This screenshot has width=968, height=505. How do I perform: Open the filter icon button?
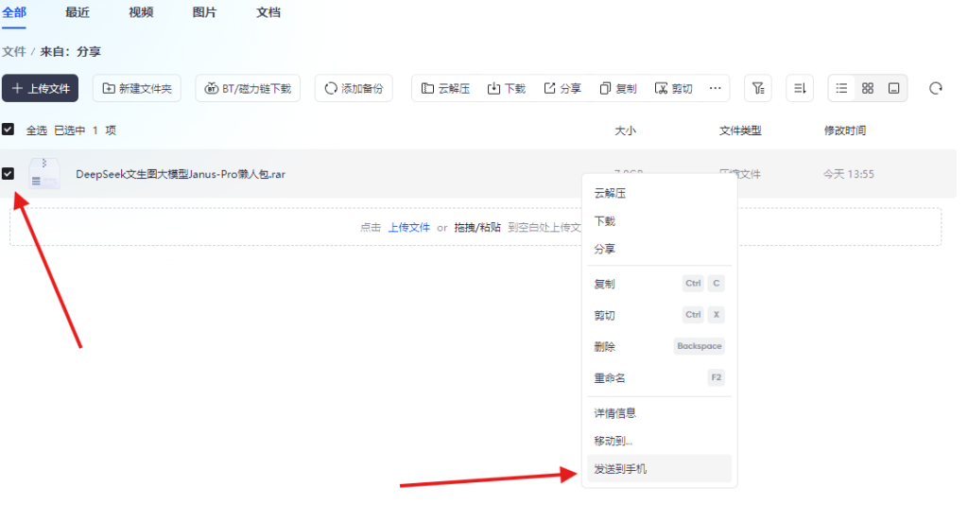[758, 88]
